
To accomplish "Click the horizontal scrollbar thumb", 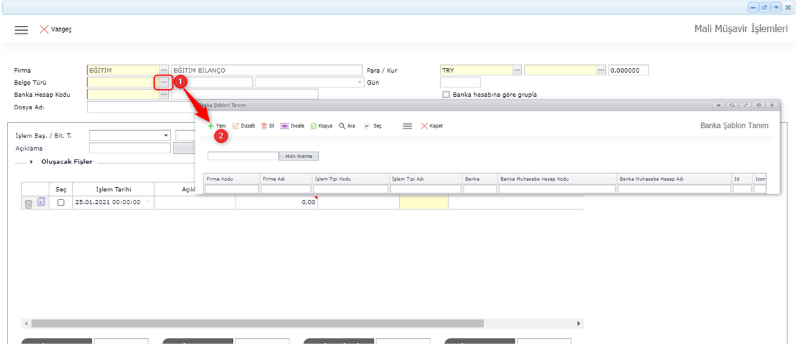I will [258, 323].
